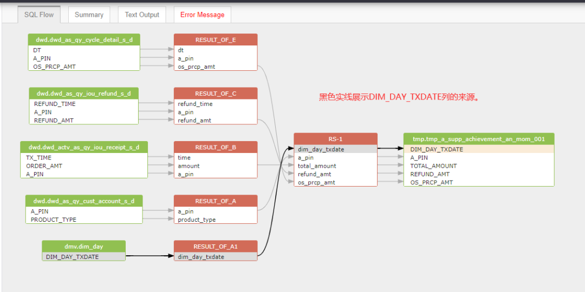585x292 pixels.
Task: Select amount column in RESULT_OF_B
Action: 216,165
